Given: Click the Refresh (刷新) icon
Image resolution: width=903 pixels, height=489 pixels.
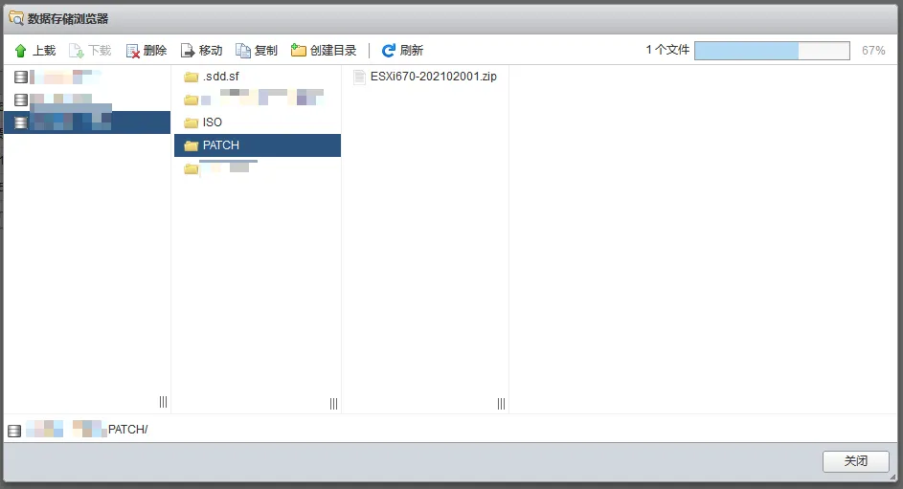Looking at the screenshot, I should tap(388, 51).
